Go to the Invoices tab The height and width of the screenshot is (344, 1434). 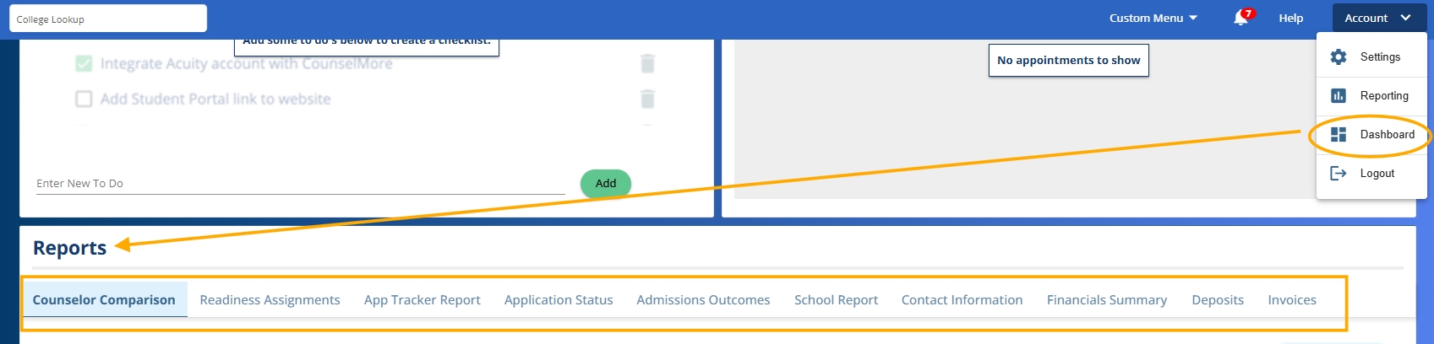click(x=1291, y=300)
